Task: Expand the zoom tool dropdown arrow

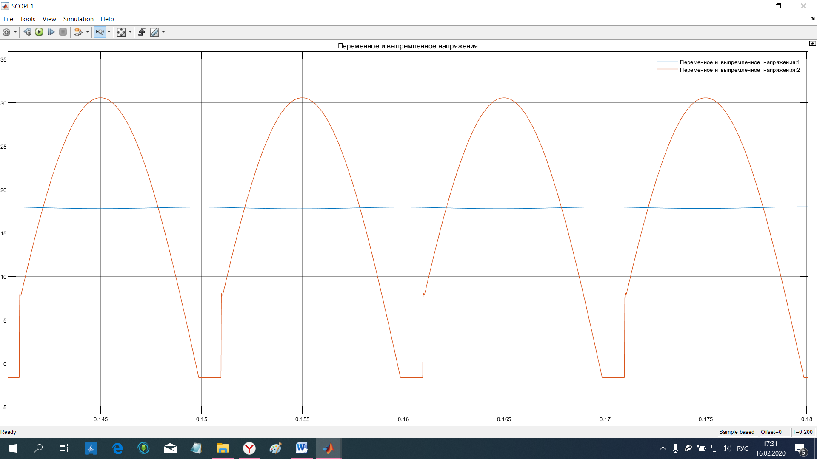Action: coord(109,32)
